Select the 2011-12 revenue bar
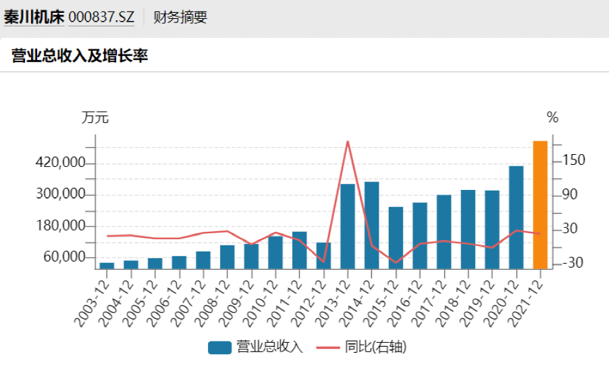The image size is (609, 365). click(x=300, y=250)
